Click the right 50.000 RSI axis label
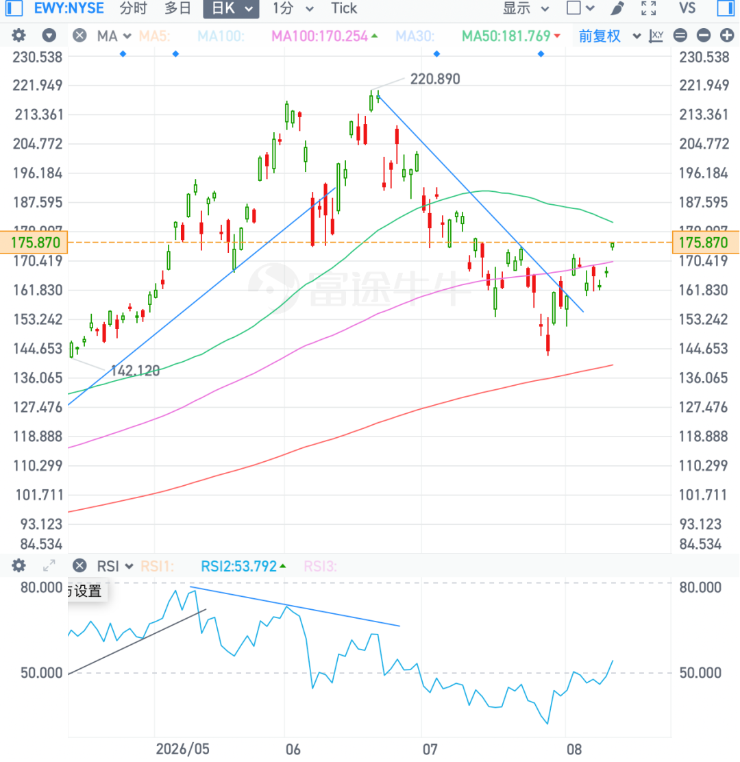 [x=700, y=673]
